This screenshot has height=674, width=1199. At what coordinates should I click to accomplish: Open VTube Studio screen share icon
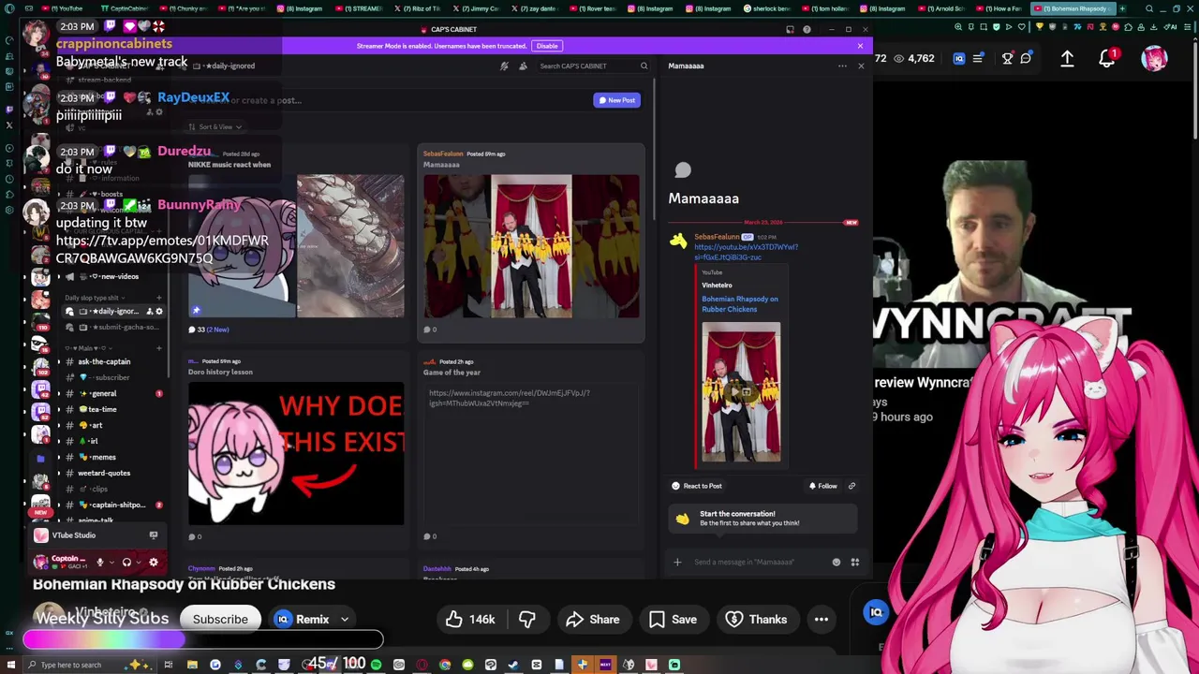pos(154,535)
